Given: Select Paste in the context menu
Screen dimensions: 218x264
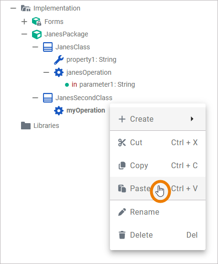Looking at the screenshot, I should click(158, 188).
